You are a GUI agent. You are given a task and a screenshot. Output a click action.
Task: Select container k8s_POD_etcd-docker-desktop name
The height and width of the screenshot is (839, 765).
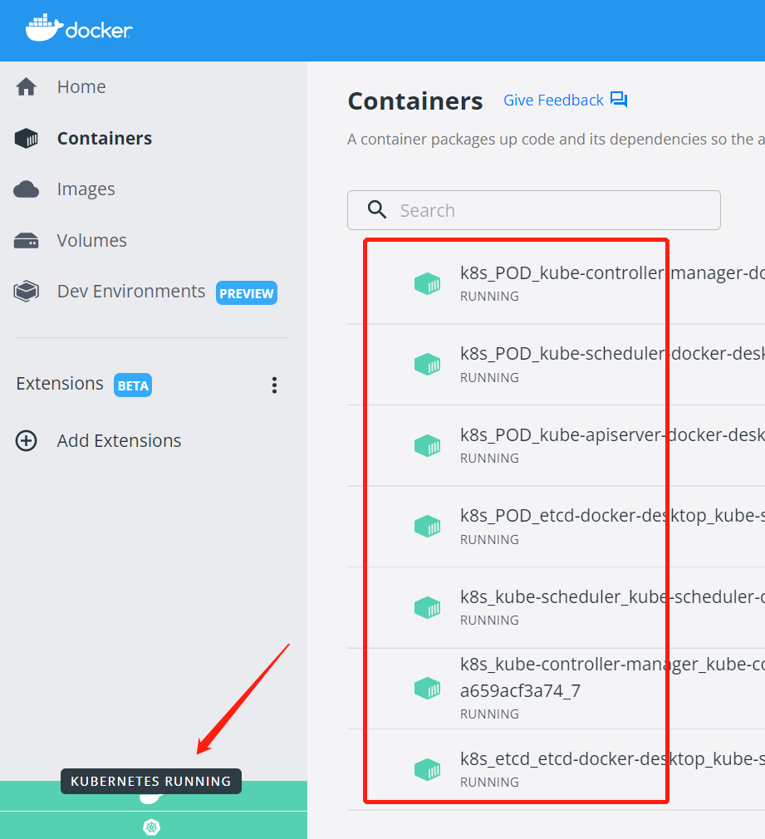click(x=612, y=516)
